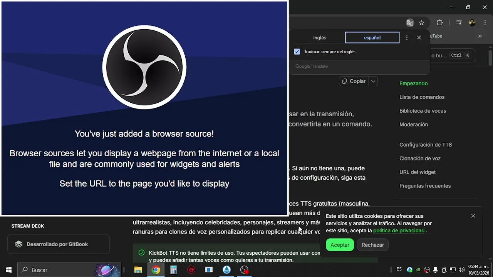This screenshot has width=493, height=277.
Task: Click the search field with Ctrl K
Action: [453, 55]
